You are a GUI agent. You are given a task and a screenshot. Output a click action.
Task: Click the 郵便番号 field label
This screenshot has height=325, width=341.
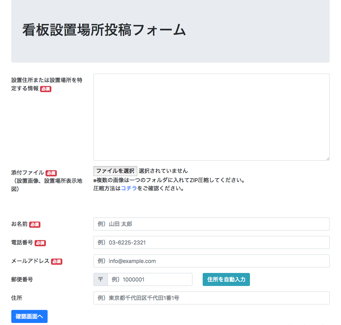(x=22, y=279)
